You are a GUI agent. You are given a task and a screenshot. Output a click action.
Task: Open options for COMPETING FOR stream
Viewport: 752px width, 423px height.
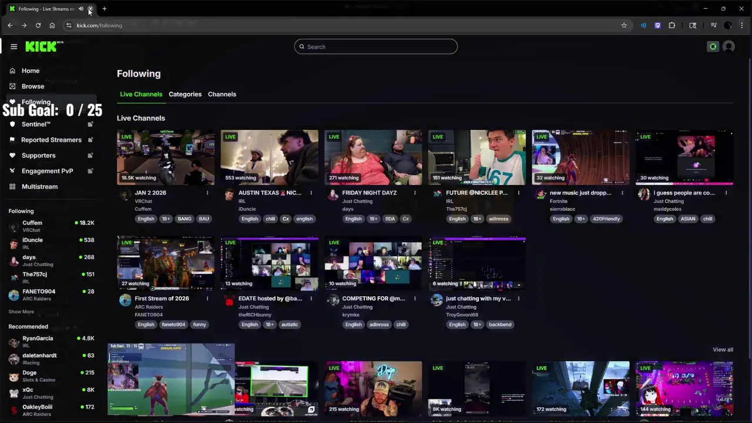(x=415, y=298)
